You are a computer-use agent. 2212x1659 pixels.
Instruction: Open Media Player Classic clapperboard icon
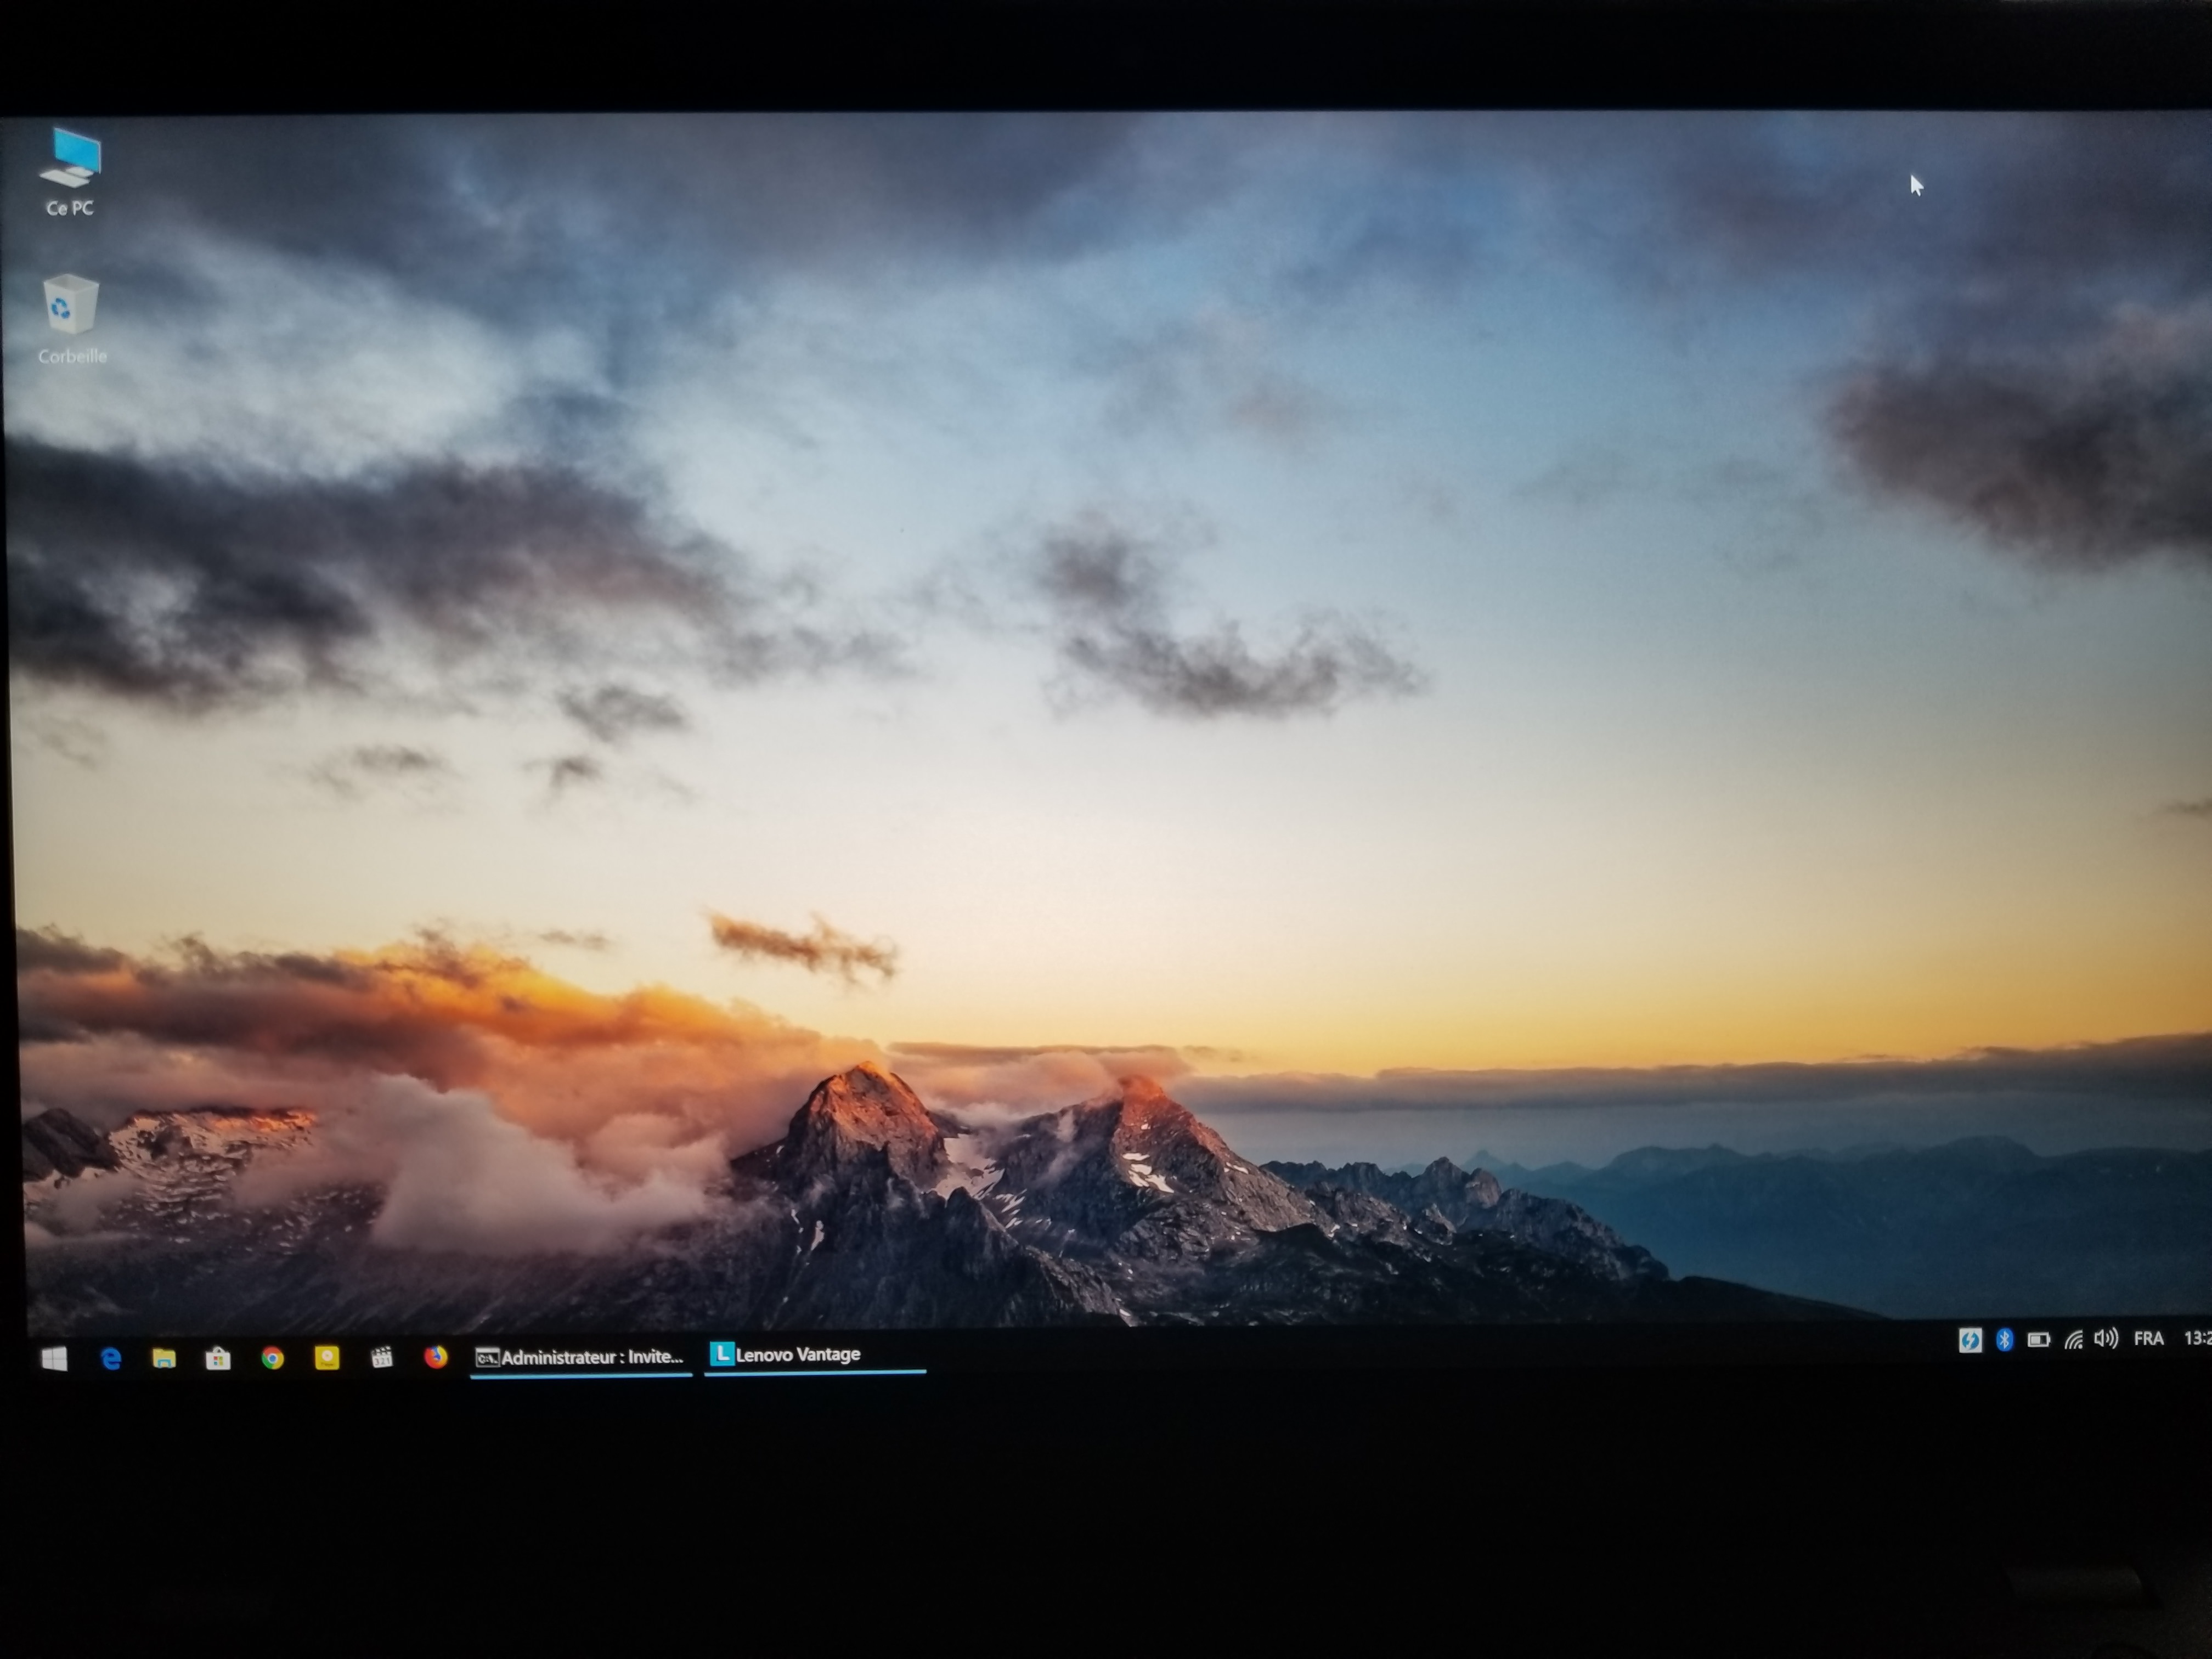click(381, 1357)
